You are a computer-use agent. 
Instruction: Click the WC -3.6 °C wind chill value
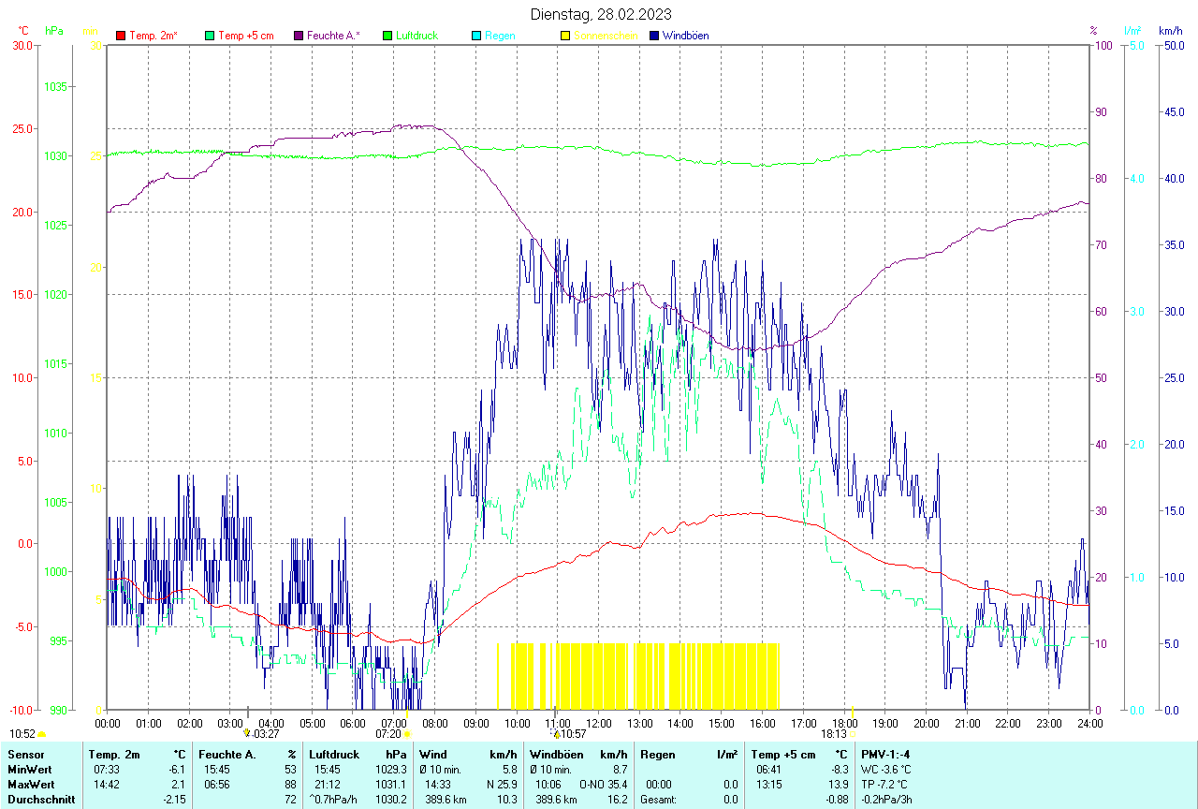(884, 769)
